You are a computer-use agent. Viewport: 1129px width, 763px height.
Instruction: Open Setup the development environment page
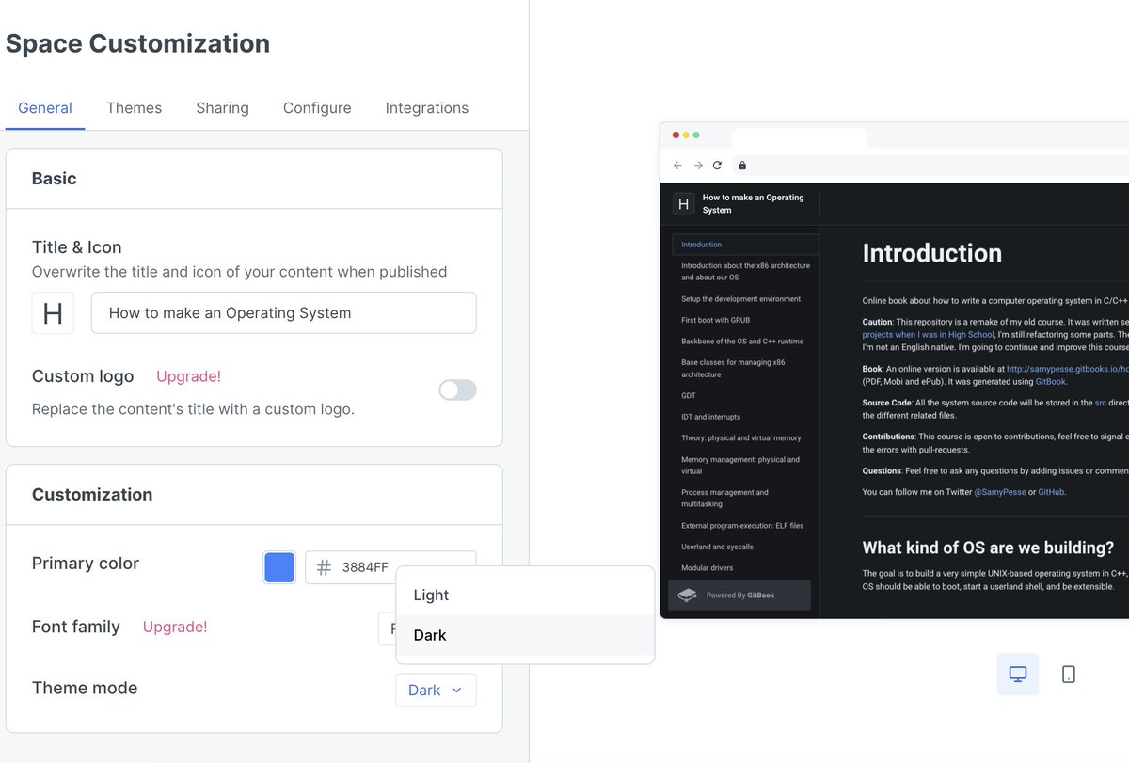coord(741,299)
